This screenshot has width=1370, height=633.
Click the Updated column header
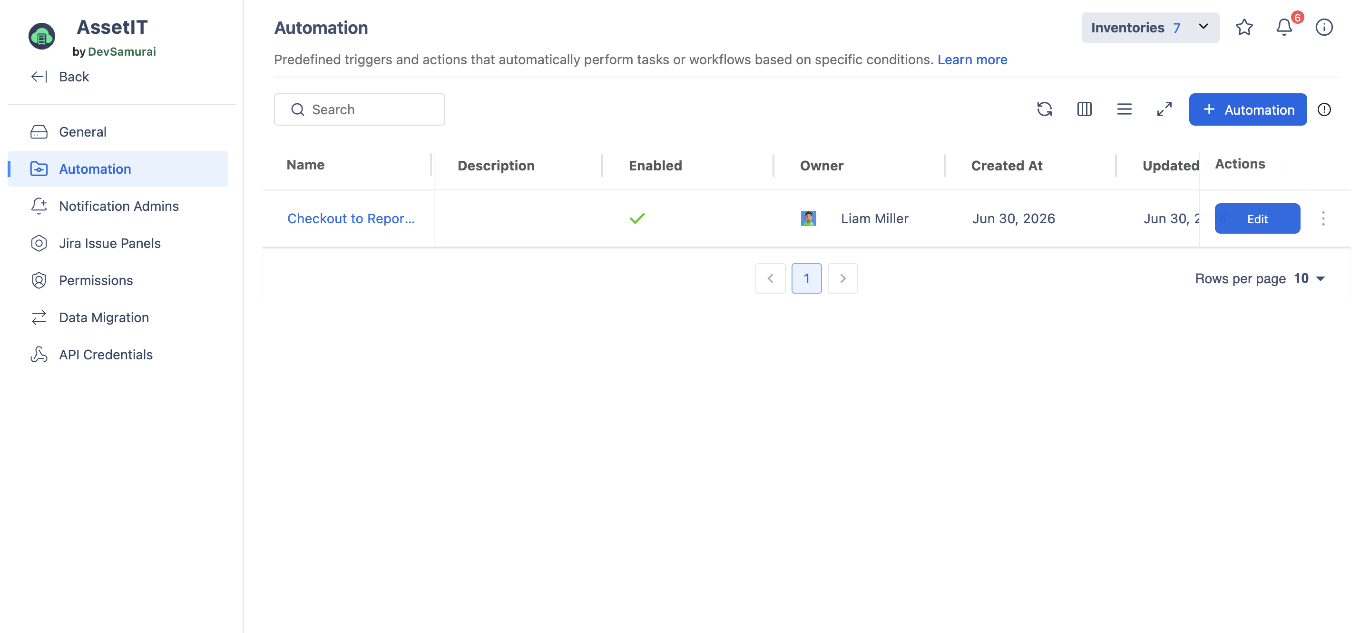(1171, 166)
